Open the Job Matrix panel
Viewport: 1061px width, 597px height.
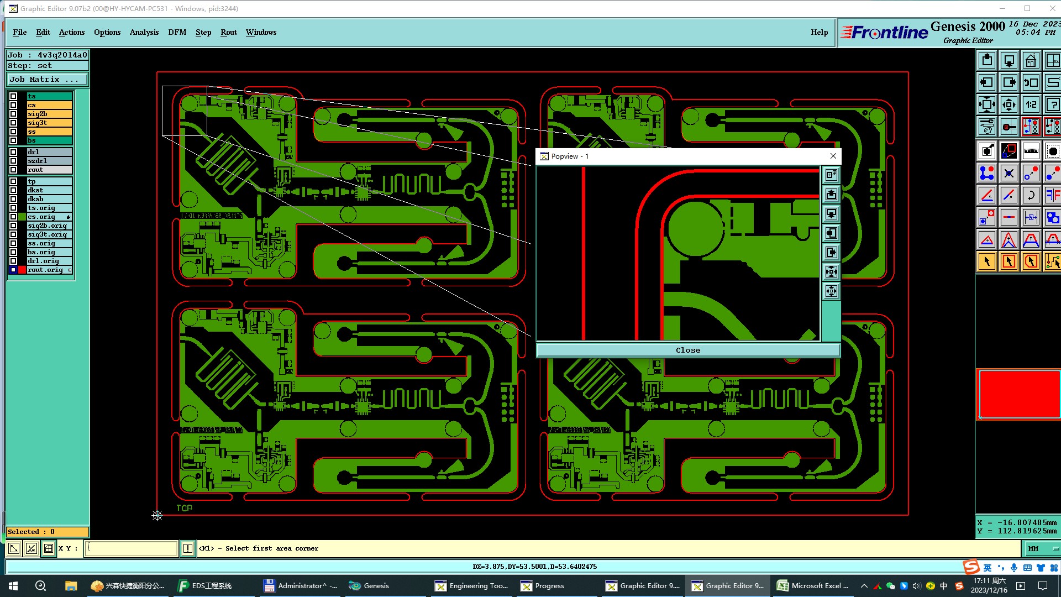coord(47,80)
